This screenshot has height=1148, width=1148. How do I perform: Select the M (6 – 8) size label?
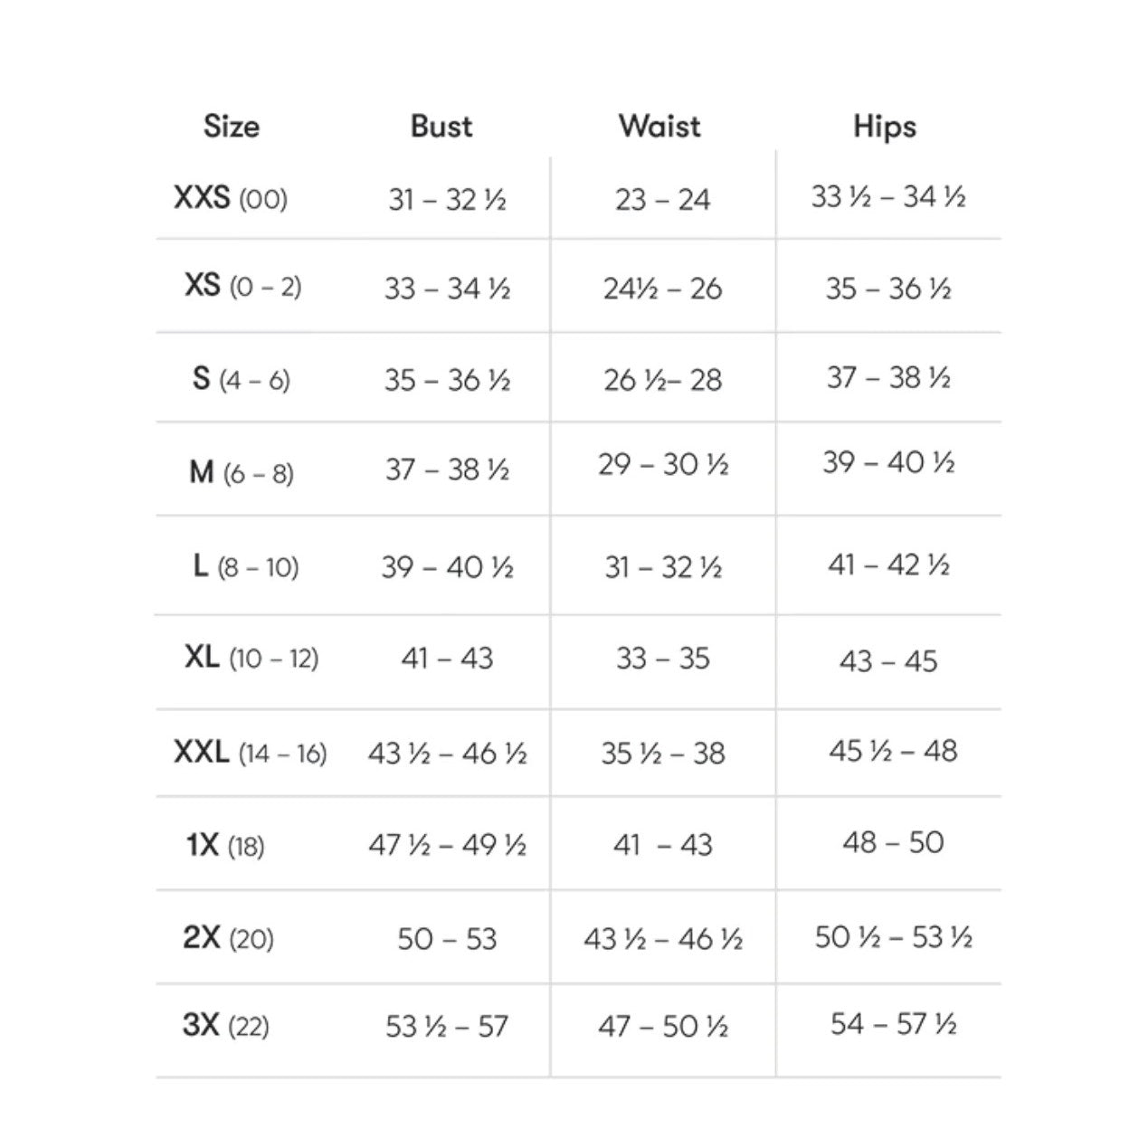pos(241,472)
